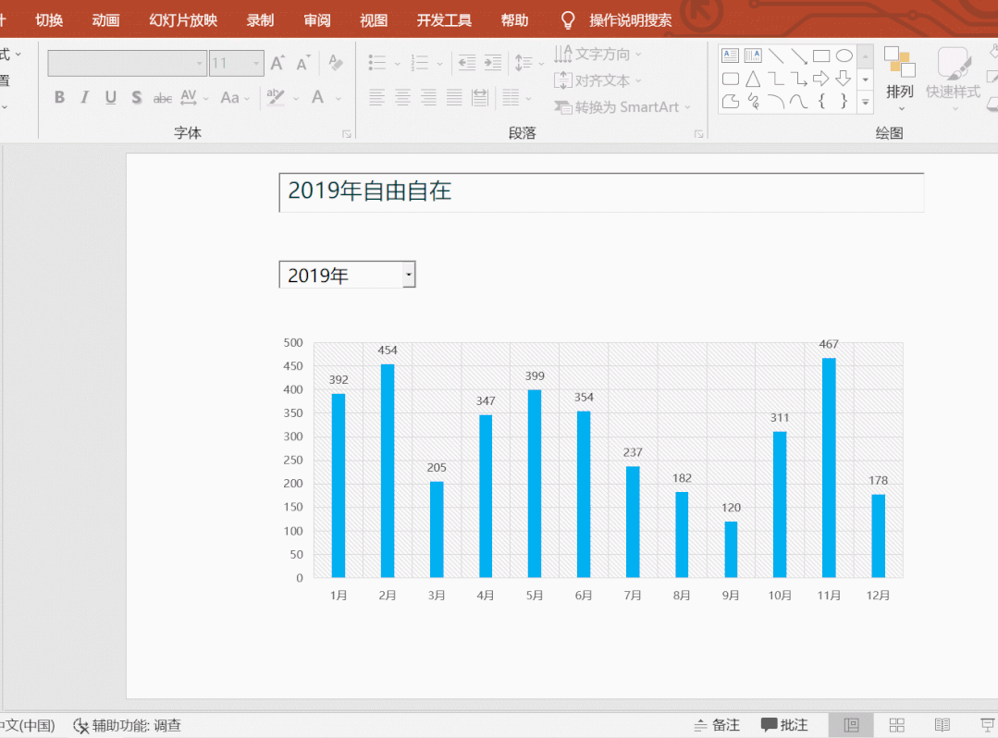The height and width of the screenshot is (738, 998).
Task: Select the right arrow shape
Action: (820, 79)
